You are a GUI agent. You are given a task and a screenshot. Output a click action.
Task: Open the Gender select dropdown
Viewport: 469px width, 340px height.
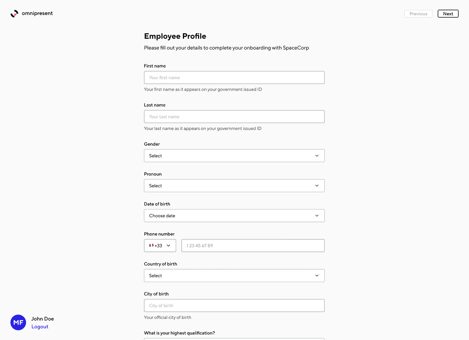click(234, 156)
